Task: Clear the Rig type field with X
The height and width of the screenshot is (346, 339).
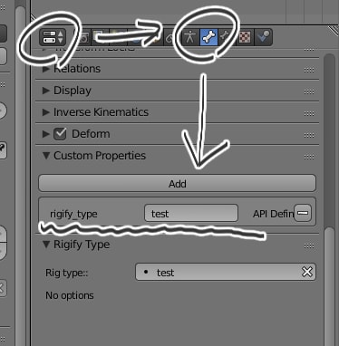Action: [x=307, y=272]
